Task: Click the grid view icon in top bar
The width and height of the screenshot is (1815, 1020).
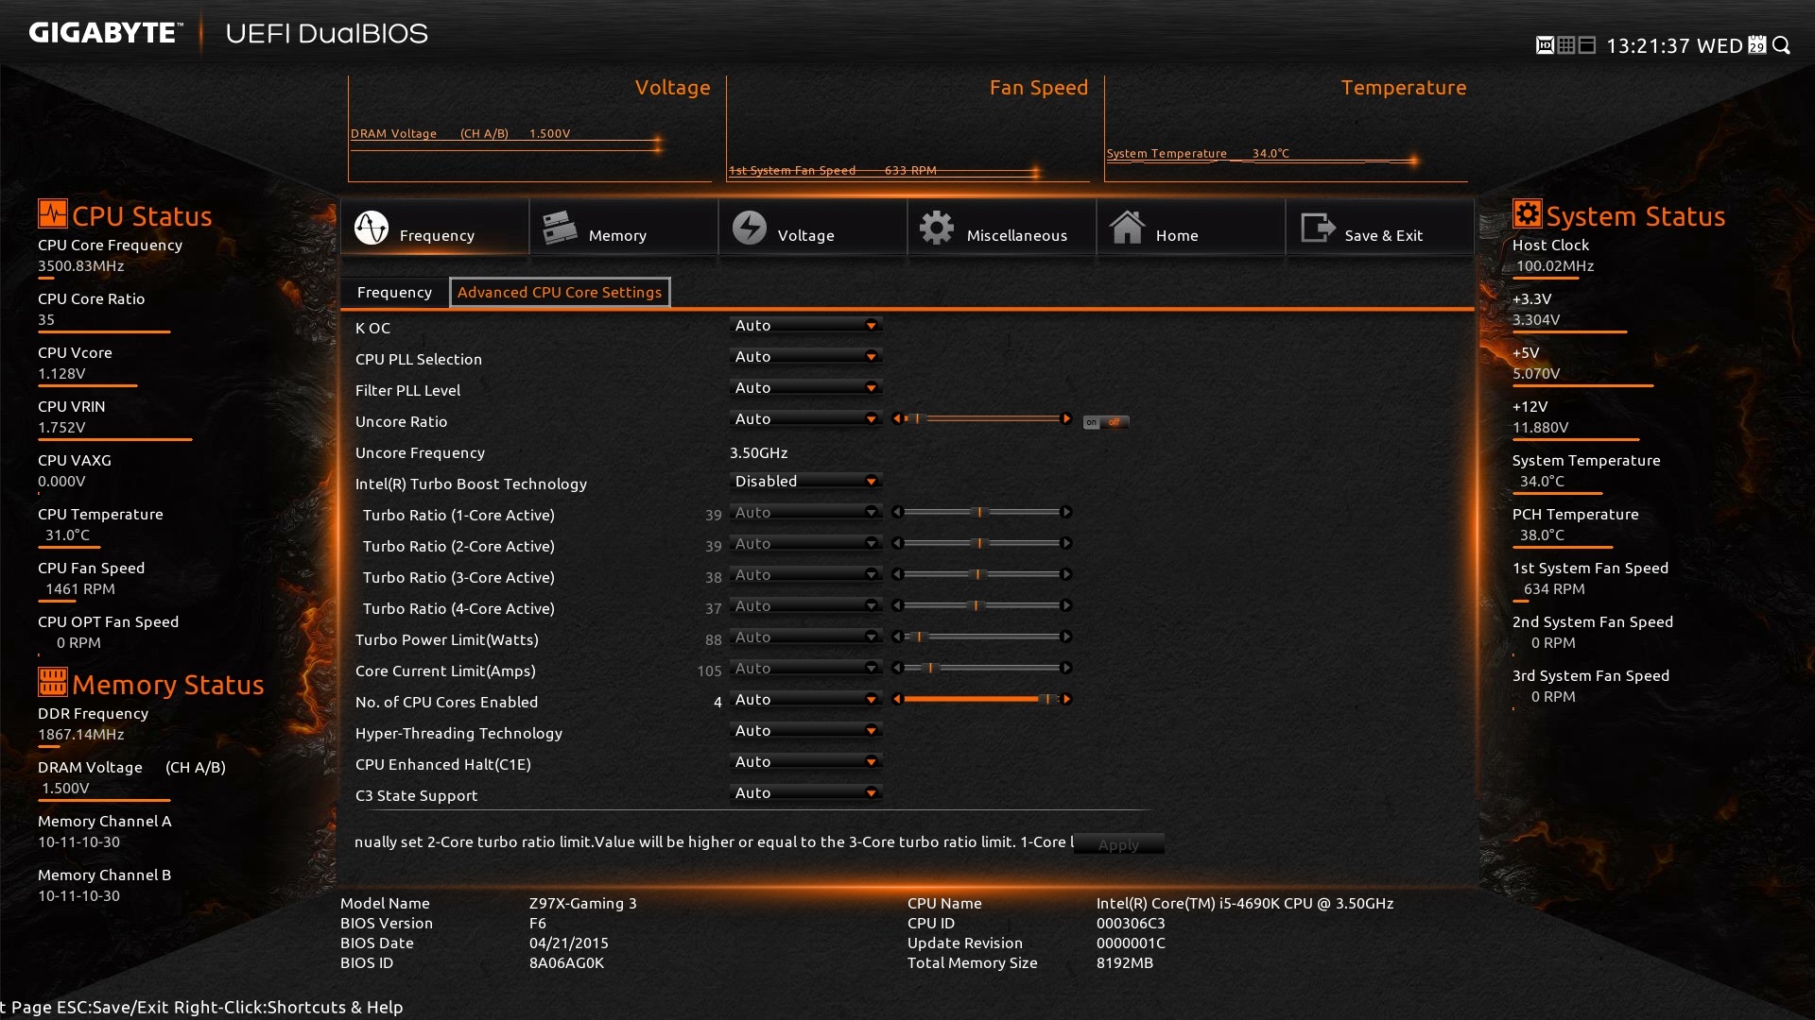Action: 1566,45
